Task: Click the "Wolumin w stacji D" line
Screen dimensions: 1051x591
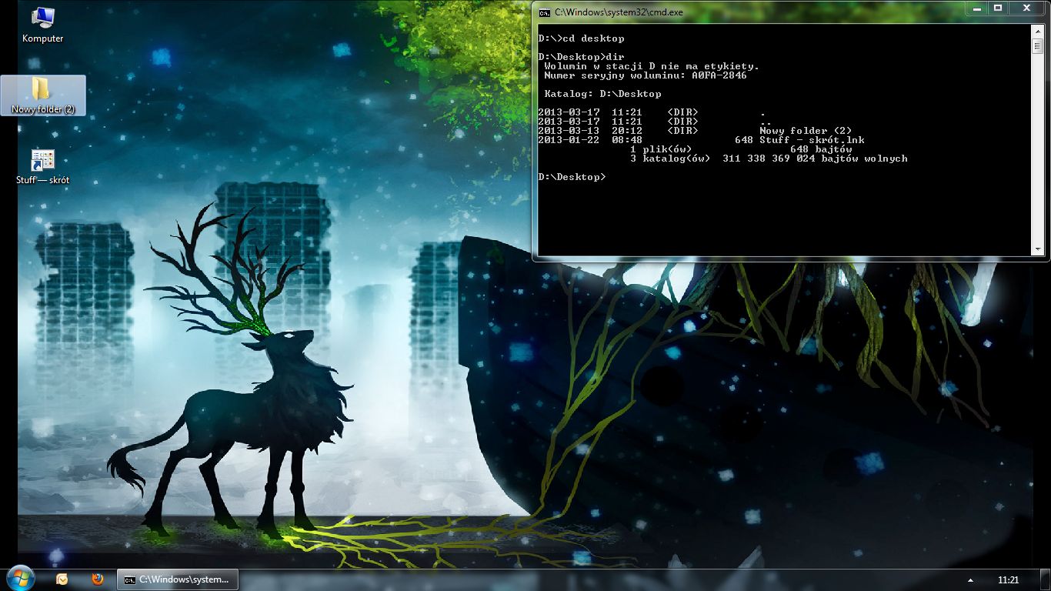Action: (x=652, y=66)
